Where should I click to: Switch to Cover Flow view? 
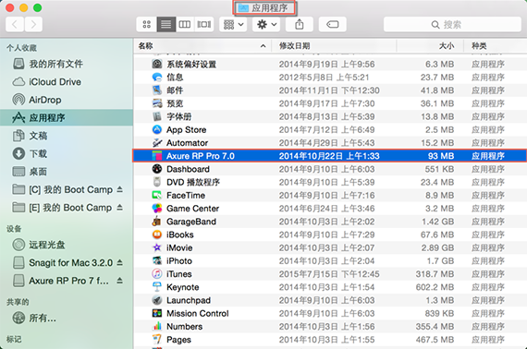[x=204, y=25]
